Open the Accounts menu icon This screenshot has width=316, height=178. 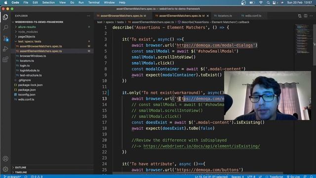(x=5, y=159)
